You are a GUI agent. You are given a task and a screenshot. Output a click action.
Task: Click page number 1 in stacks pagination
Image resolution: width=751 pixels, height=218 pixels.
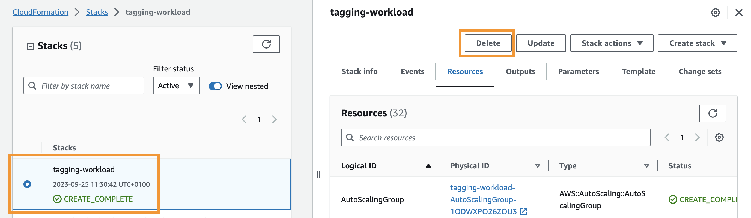[x=259, y=119]
